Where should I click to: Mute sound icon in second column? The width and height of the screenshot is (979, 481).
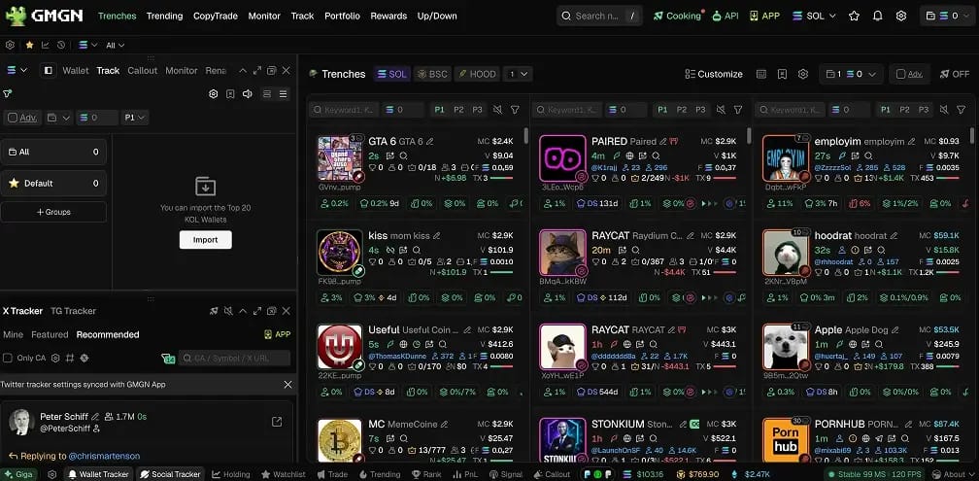pyautogui.click(x=721, y=109)
